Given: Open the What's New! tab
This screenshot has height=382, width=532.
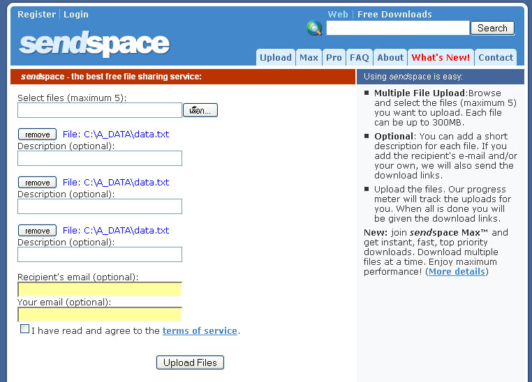Looking at the screenshot, I should tap(441, 57).
